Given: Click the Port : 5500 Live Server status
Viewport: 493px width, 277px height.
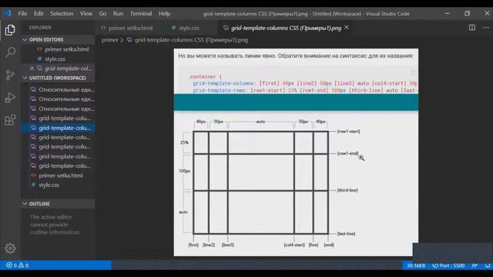Looking at the screenshot, I should coord(448,265).
